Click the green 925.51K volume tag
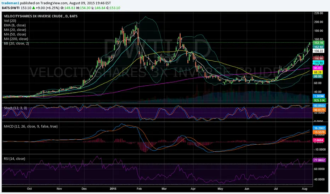The height and width of the screenshot is (194, 330). coord(319,101)
